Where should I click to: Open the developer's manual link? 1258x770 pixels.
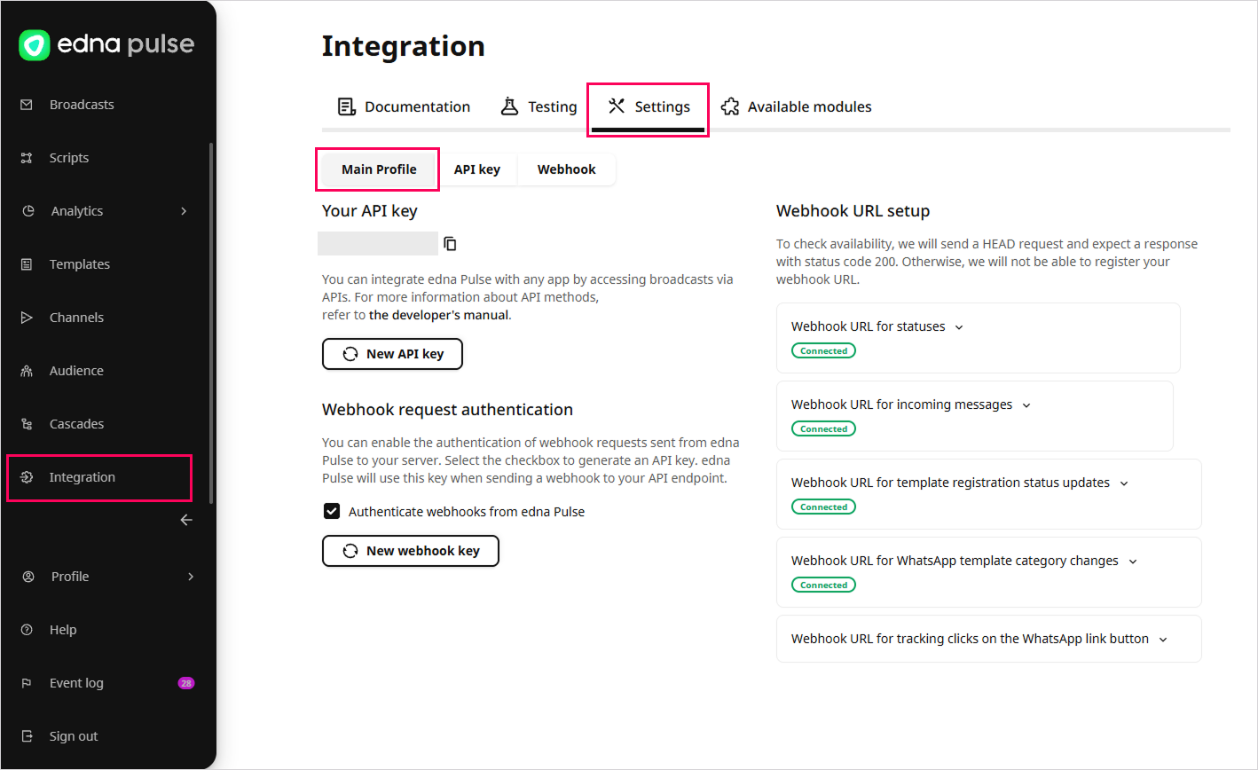pyautogui.click(x=439, y=315)
